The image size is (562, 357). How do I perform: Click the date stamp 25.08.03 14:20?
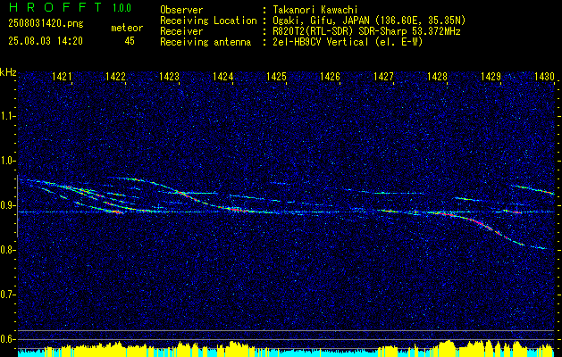(x=46, y=41)
